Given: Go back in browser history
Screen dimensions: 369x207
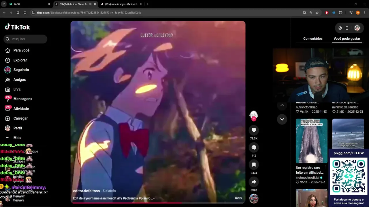Looking at the screenshot, I should [4, 13].
